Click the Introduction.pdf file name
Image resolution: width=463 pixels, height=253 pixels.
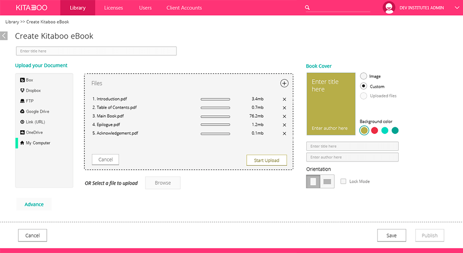112,99
